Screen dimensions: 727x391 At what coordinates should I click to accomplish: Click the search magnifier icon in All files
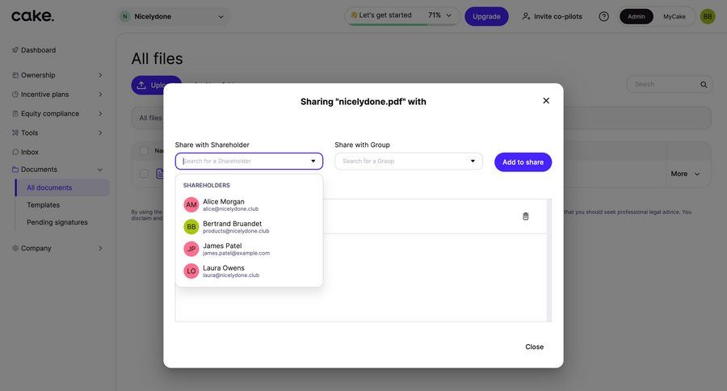point(704,84)
